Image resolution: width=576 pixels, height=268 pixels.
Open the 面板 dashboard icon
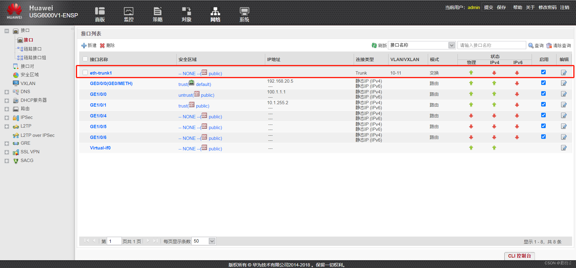coord(100,14)
